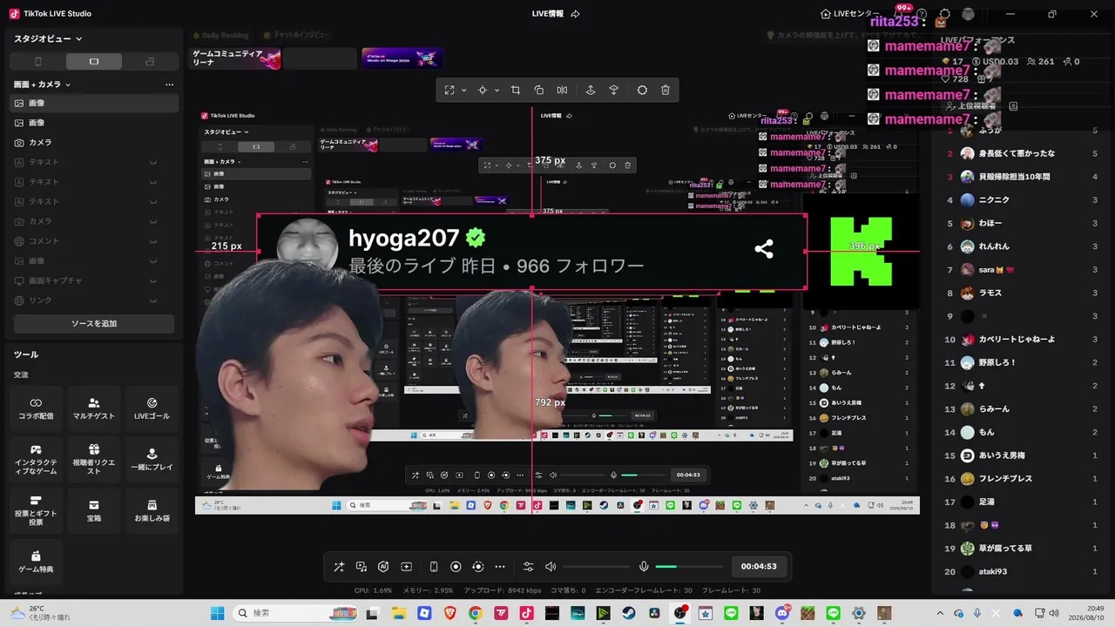Move the source layer up
1115x627 pixels.
tap(591, 90)
